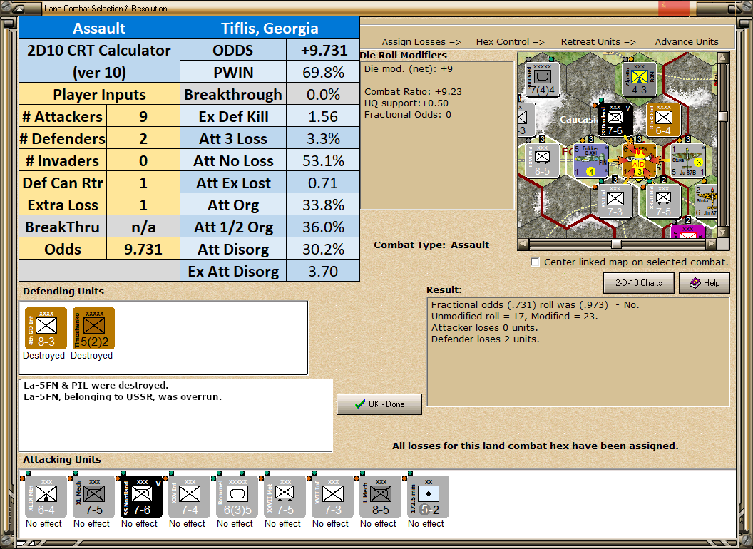Image resolution: width=753 pixels, height=549 pixels.
Task: Enable Center linked map on selected combat
Action: click(536, 262)
